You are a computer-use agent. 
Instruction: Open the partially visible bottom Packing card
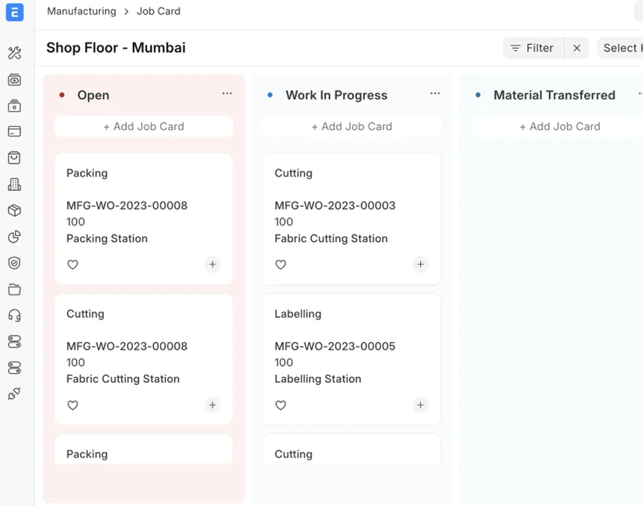(x=144, y=450)
